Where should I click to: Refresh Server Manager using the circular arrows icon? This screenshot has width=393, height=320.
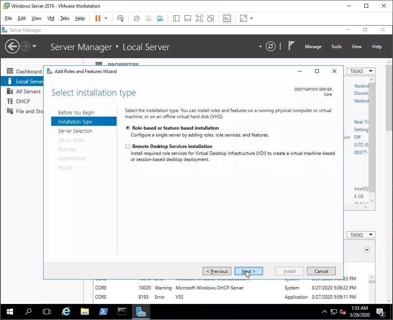[x=271, y=46]
